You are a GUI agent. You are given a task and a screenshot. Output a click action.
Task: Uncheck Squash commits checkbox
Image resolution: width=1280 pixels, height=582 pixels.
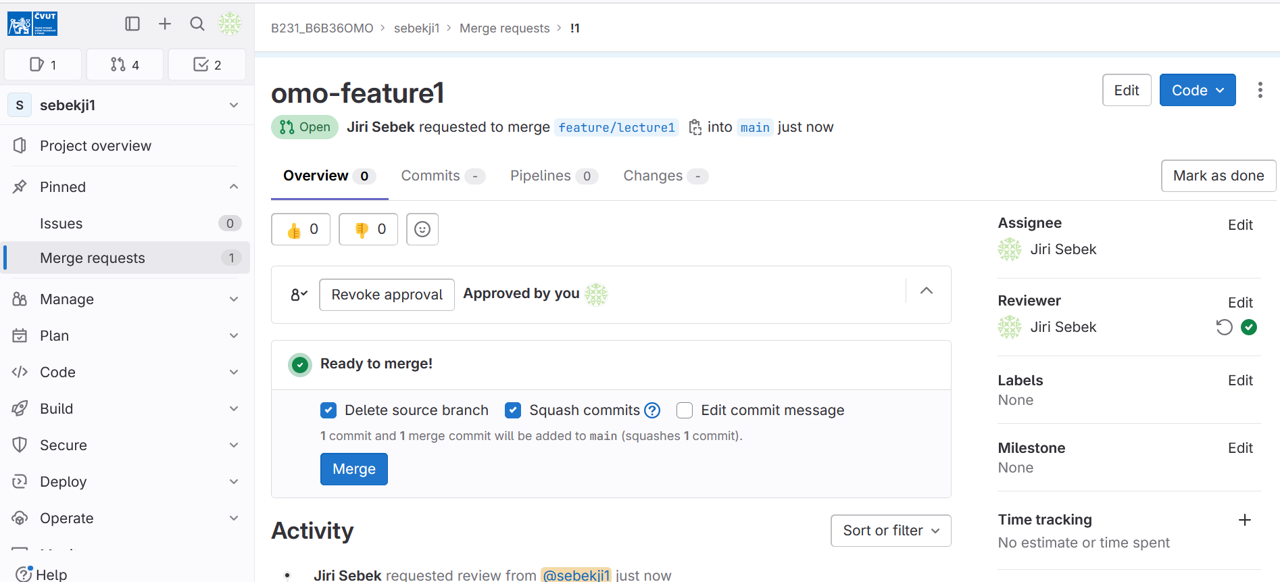click(x=513, y=410)
